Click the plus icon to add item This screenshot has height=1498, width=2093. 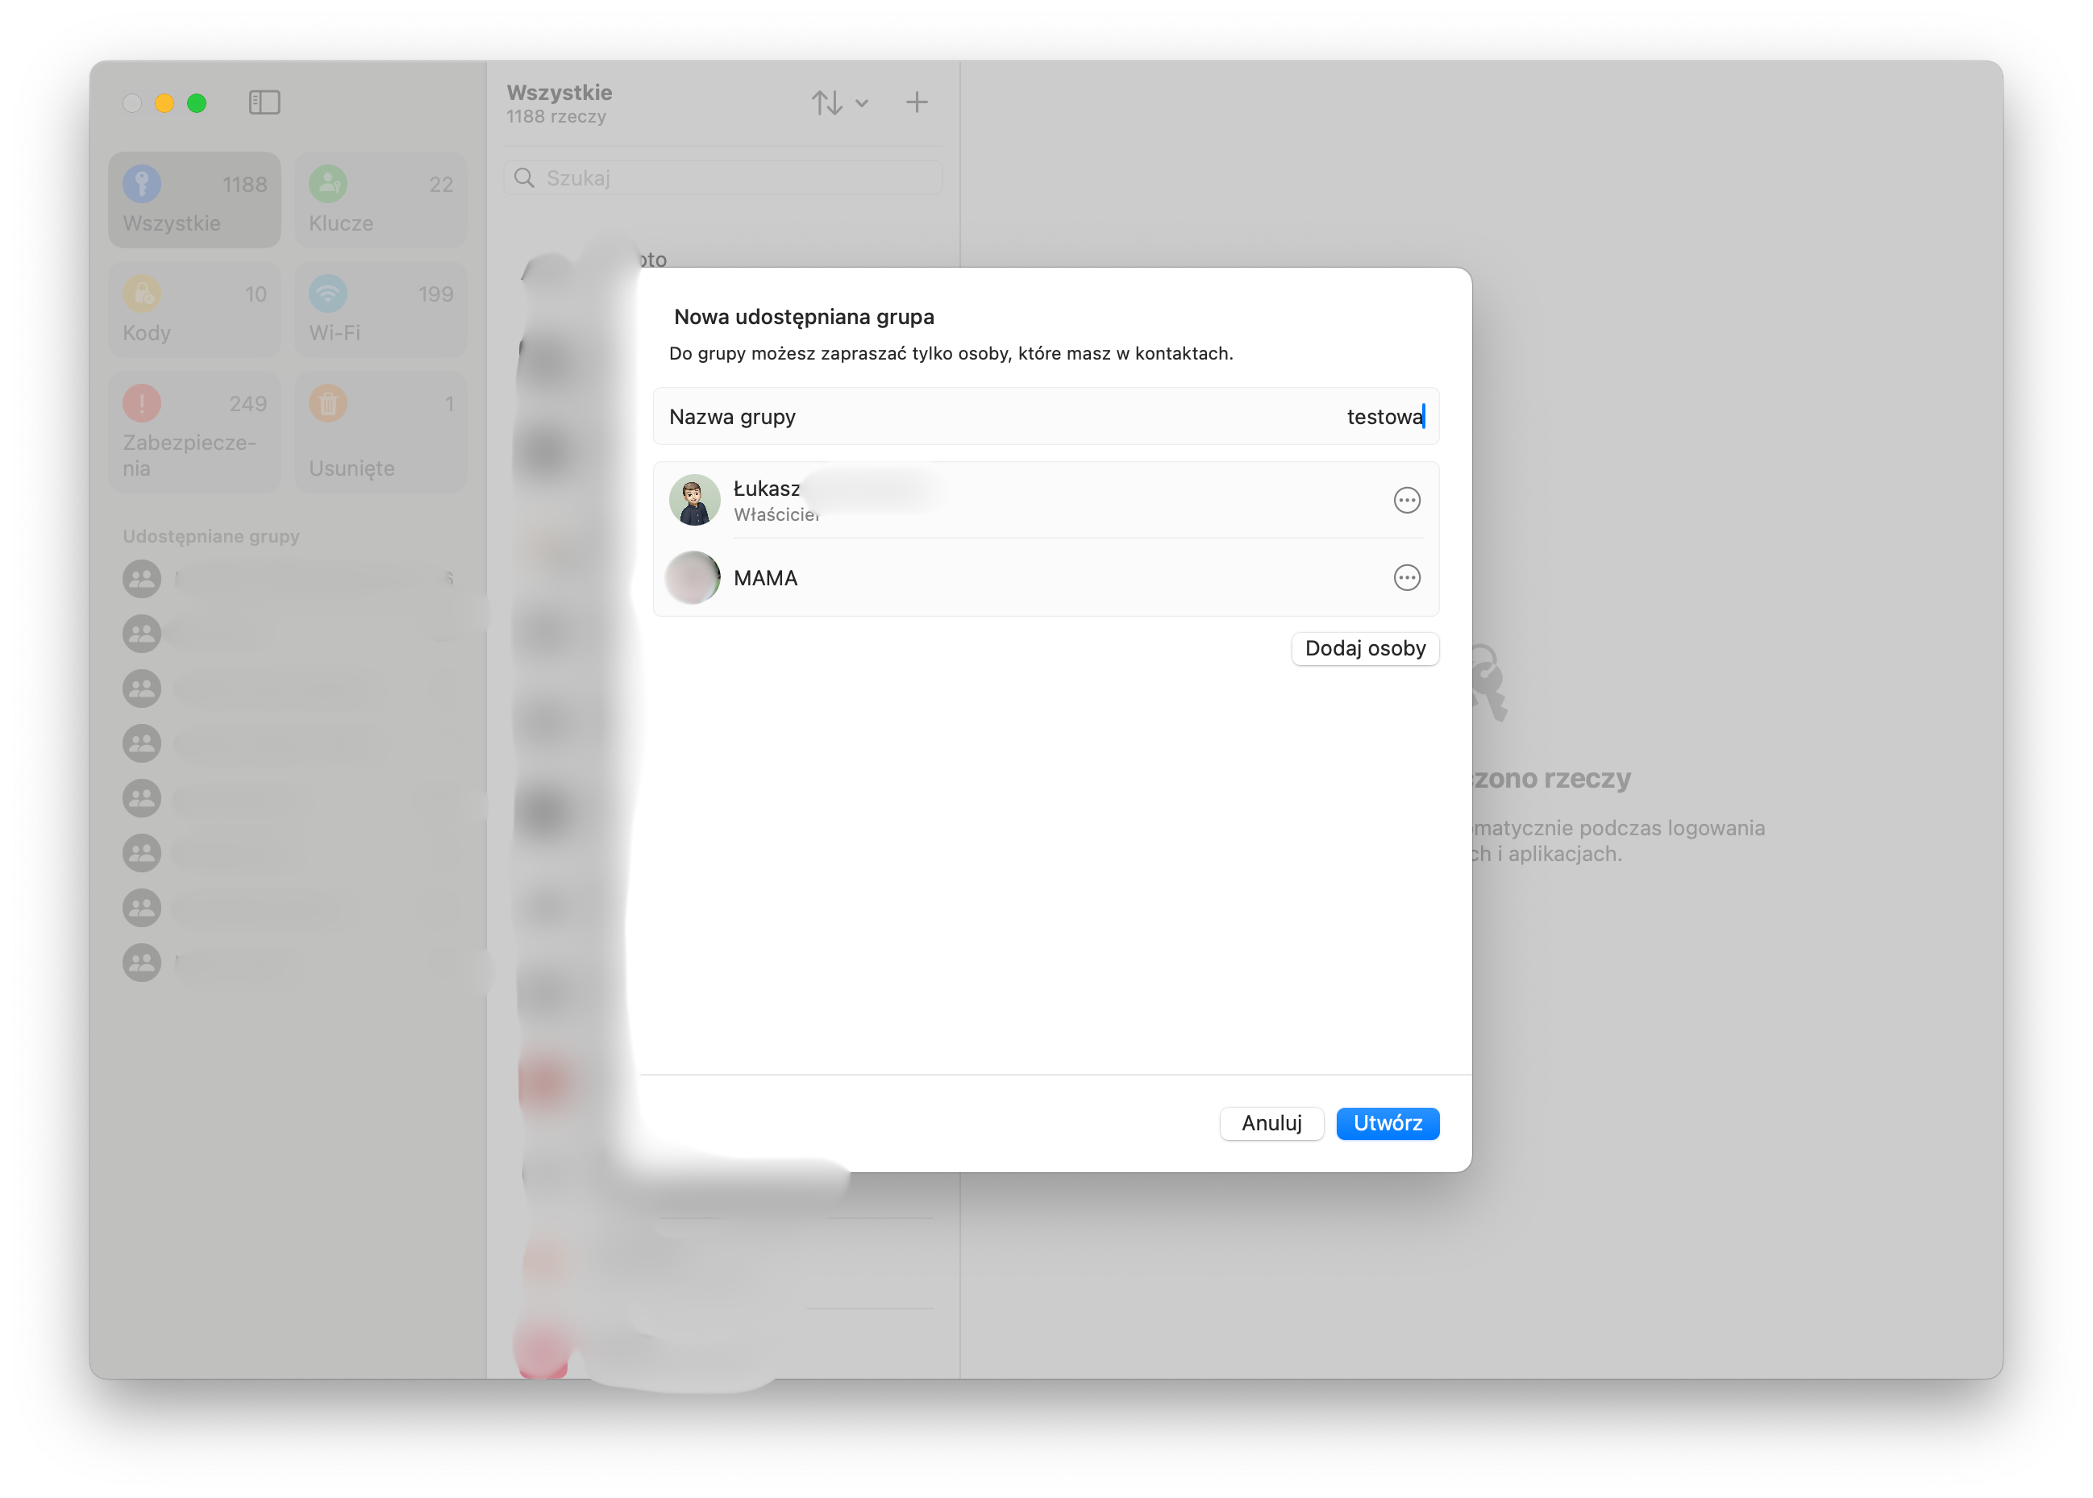point(916,102)
